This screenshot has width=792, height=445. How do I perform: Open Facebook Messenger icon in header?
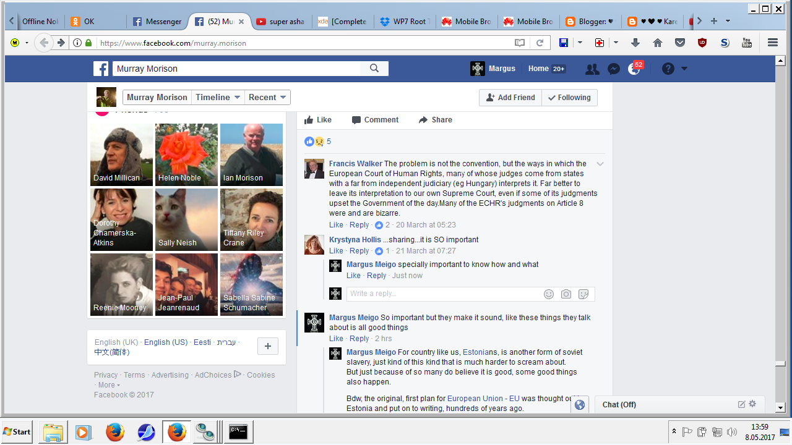[614, 69]
